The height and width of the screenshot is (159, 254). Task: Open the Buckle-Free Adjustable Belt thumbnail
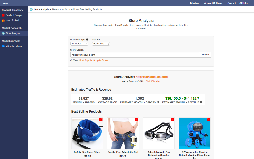coord(123,133)
